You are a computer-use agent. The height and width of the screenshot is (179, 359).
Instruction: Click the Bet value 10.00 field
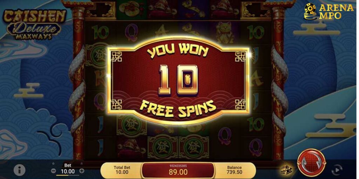68,171
